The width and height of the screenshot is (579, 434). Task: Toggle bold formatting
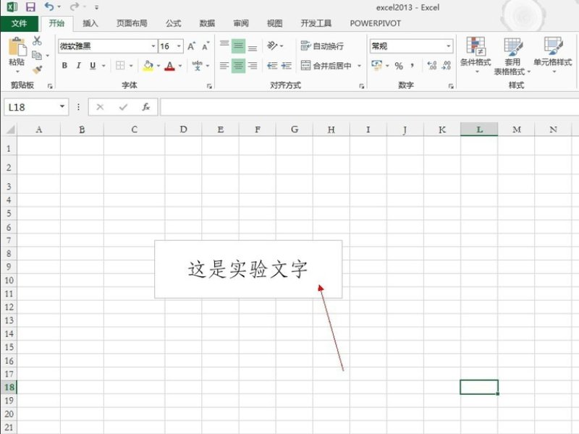[x=64, y=64]
